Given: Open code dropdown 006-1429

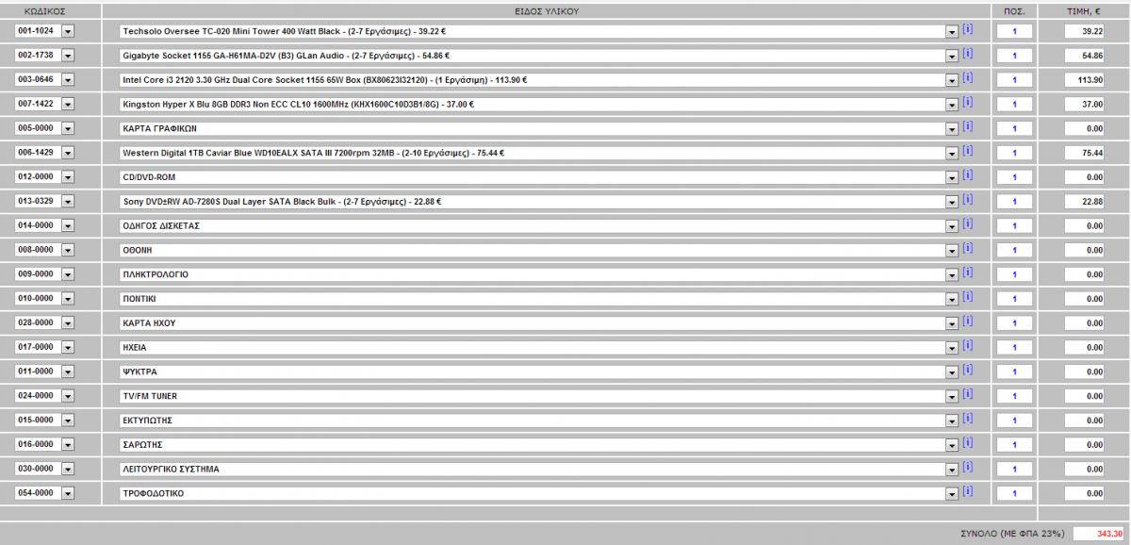Looking at the screenshot, I should pyautogui.click(x=67, y=153).
